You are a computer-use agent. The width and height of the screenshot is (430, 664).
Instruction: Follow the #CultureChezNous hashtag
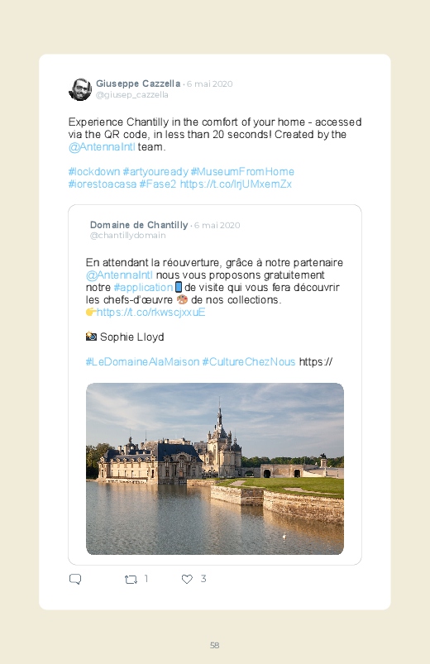(249, 361)
